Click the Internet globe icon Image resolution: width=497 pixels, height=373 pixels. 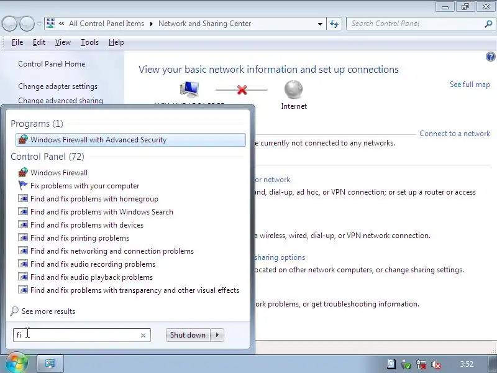click(x=293, y=89)
